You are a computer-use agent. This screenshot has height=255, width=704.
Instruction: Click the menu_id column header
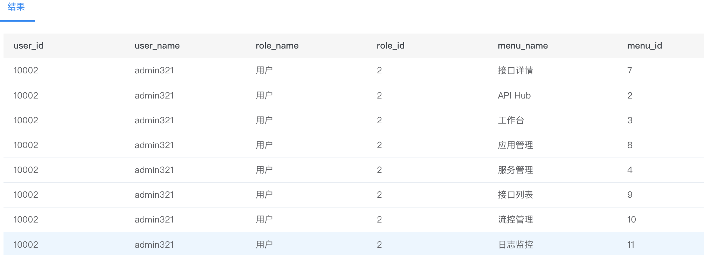[644, 46]
